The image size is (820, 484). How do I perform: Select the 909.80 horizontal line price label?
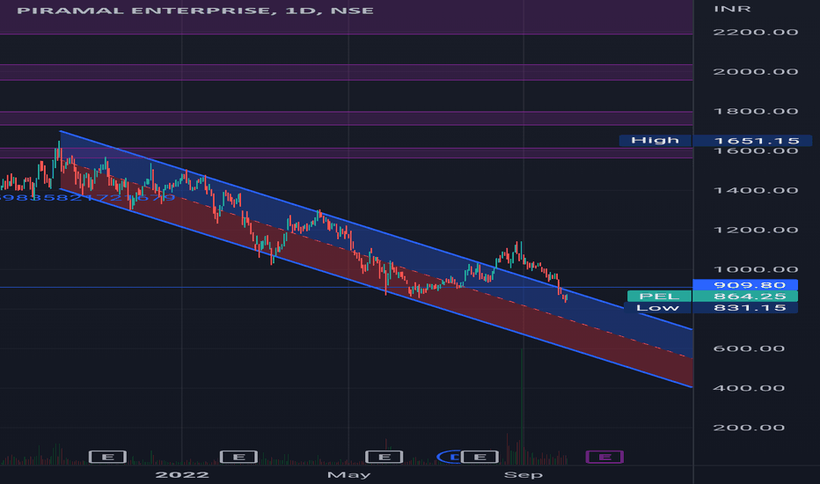click(x=745, y=285)
